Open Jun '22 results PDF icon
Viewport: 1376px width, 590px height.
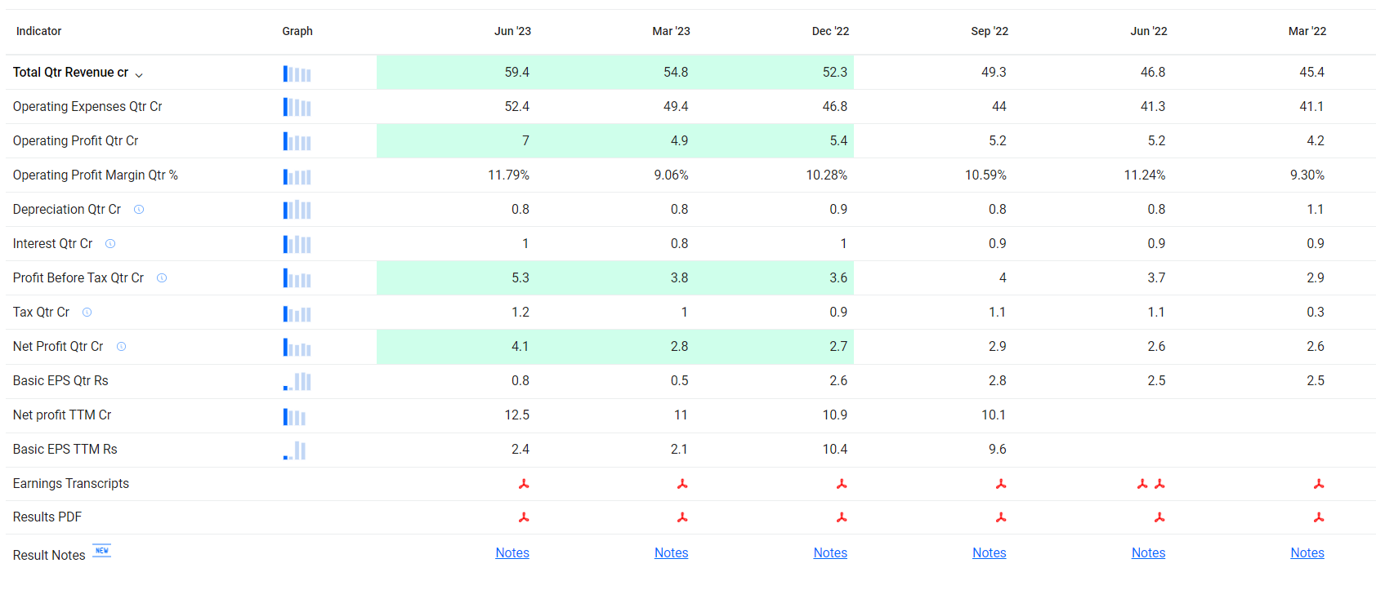(1159, 517)
